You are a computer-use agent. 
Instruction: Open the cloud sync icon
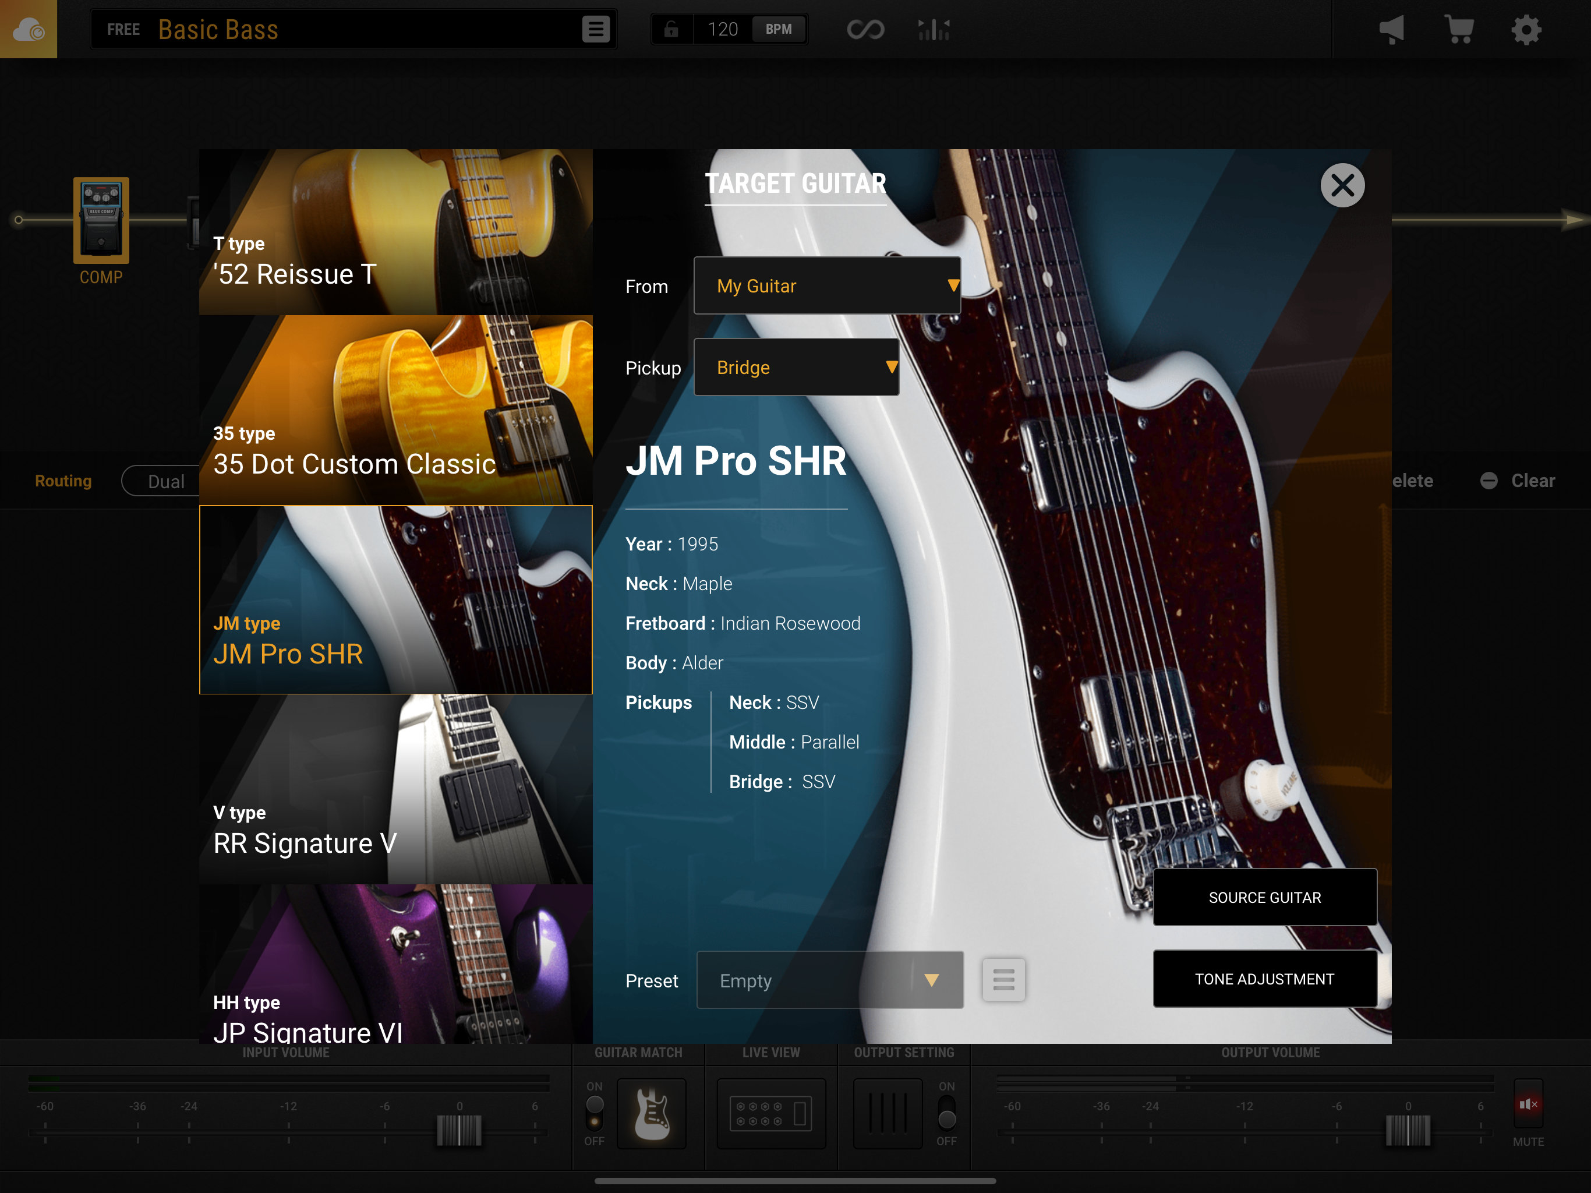[x=28, y=29]
